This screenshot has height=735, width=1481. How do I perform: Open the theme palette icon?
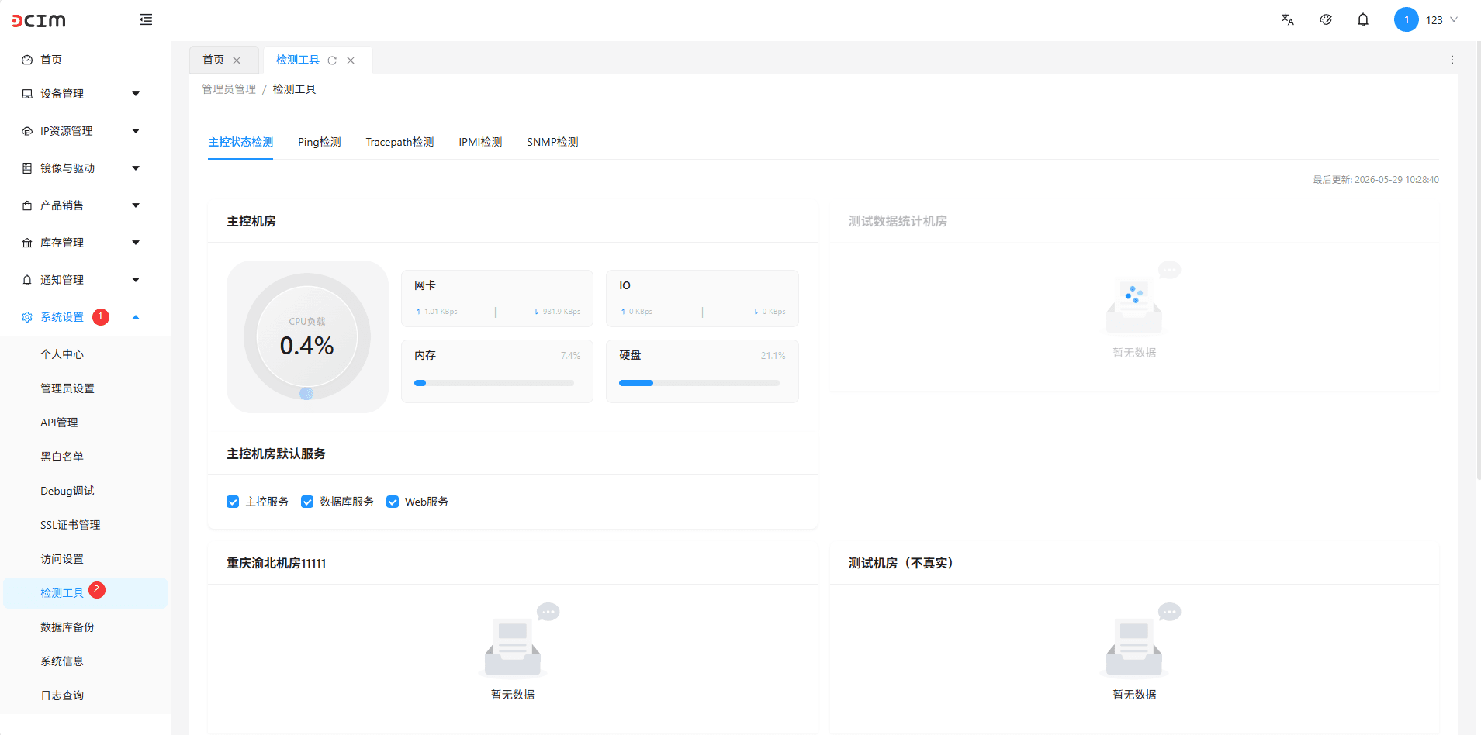point(1326,19)
